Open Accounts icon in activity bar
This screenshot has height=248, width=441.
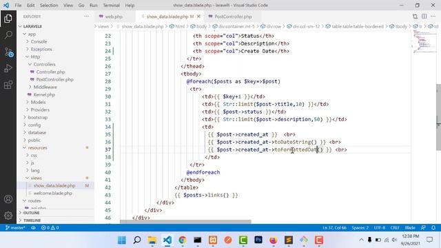(8, 199)
